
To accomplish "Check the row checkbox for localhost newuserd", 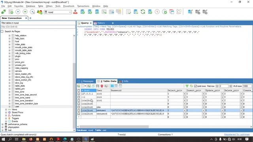I will (x=79, y=114).
